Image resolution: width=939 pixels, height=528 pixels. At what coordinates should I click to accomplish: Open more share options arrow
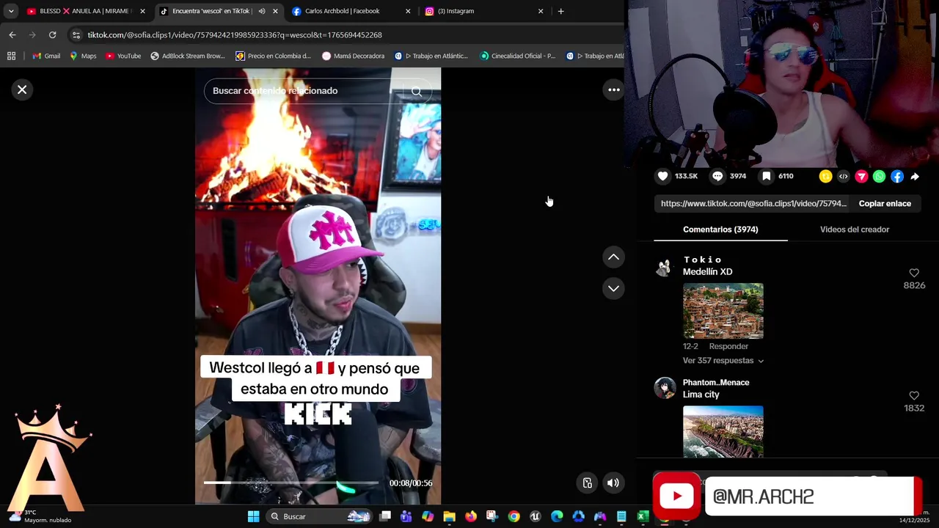[x=915, y=176]
